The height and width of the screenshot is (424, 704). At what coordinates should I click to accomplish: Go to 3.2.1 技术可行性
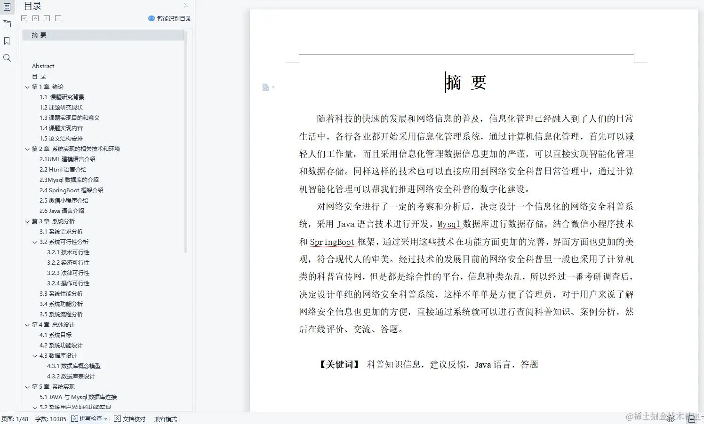coord(68,252)
